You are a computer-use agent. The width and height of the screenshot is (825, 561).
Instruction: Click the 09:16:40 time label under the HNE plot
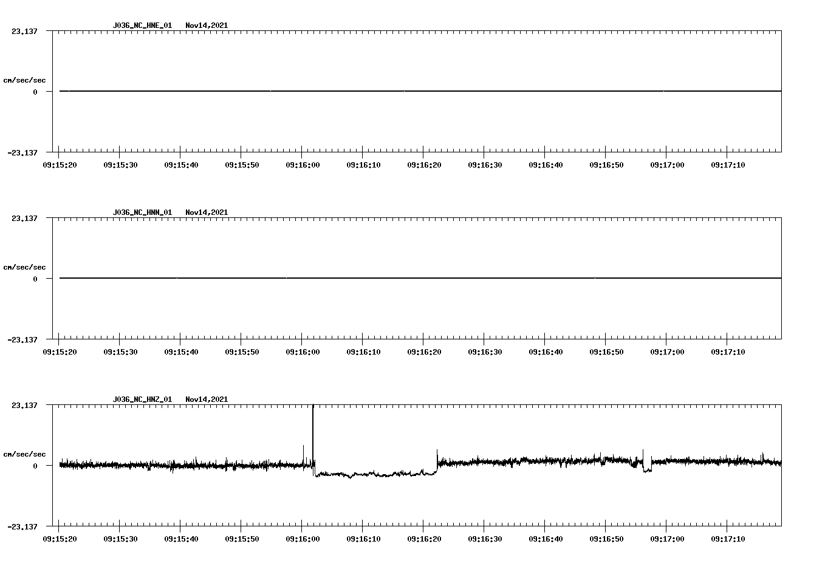(x=546, y=165)
